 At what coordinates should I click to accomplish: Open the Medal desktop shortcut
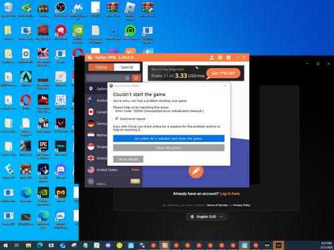(x=61, y=194)
